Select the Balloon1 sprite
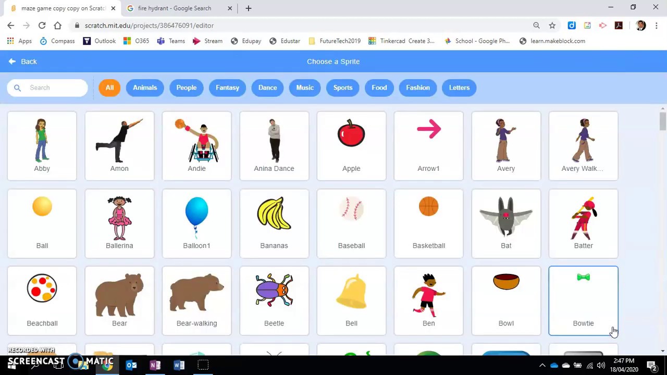This screenshot has width=667, height=375. [x=196, y=223]
